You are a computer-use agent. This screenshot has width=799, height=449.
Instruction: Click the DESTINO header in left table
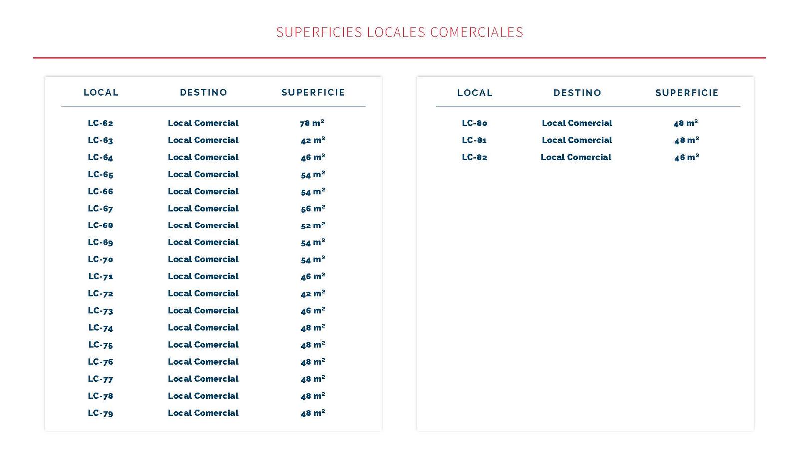(203, 92)
